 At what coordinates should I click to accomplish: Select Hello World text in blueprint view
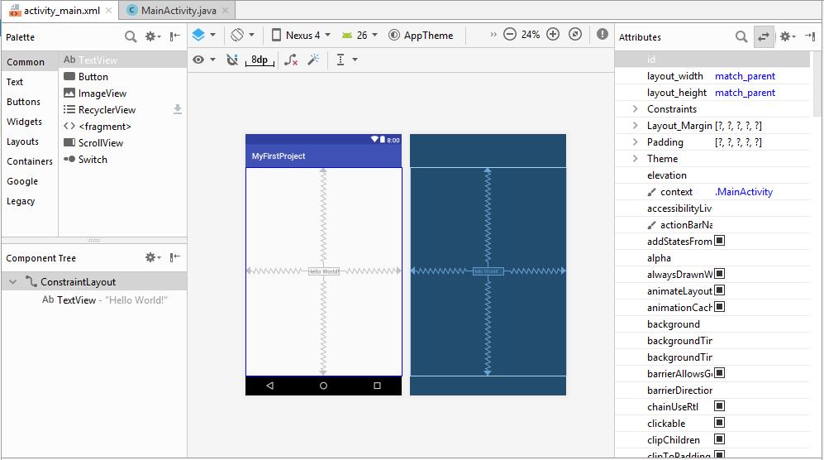(488, 271)
